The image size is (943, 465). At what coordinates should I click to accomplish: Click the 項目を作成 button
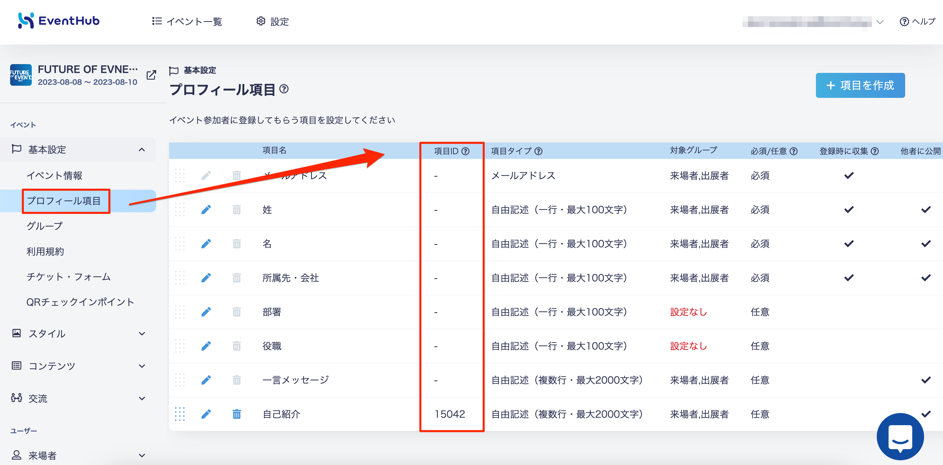coord(860,85)
